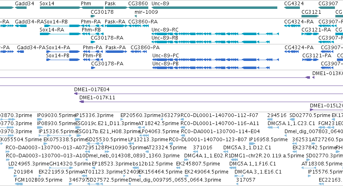Select EST SD25530.5prime
Image resolution: width=343 pixels, height=186 pixels.
107,140
